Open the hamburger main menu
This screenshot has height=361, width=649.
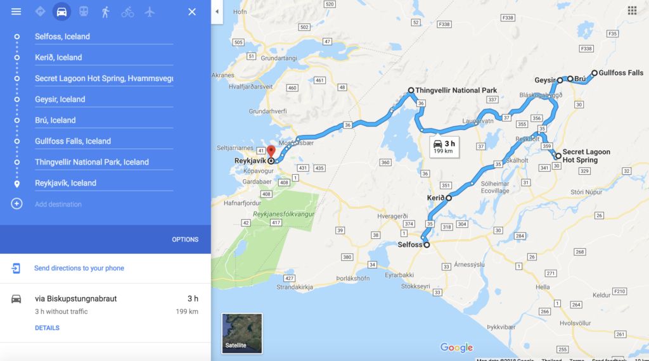tap(16, 11)
